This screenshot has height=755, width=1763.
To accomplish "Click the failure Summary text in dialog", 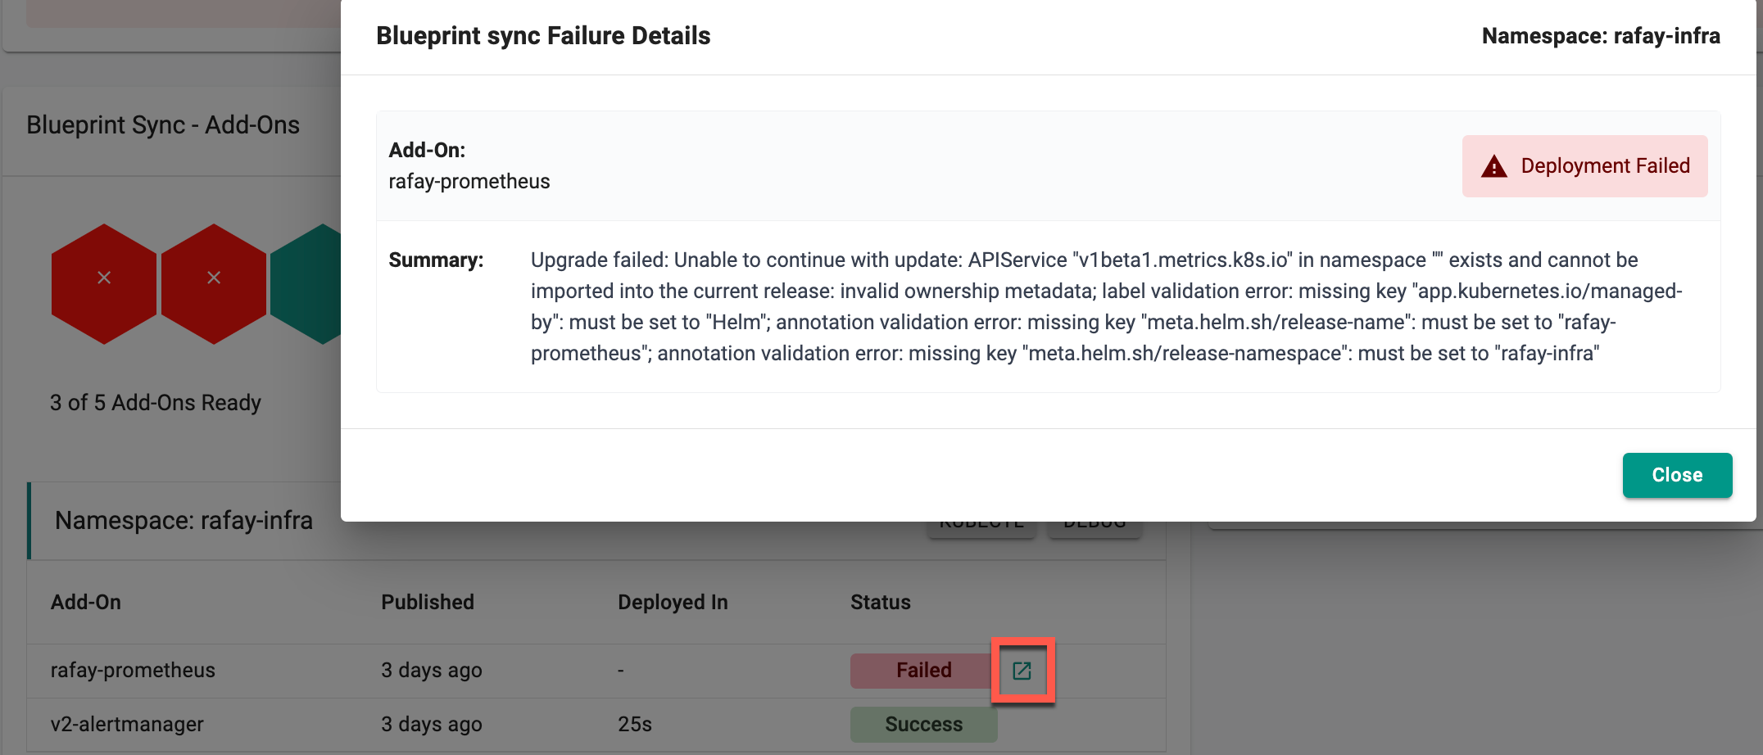I will pyautogui.click(x=1106, y=306).
